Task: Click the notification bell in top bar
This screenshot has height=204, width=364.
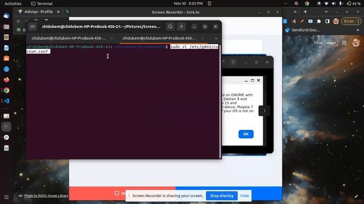Action: (209, 3)
